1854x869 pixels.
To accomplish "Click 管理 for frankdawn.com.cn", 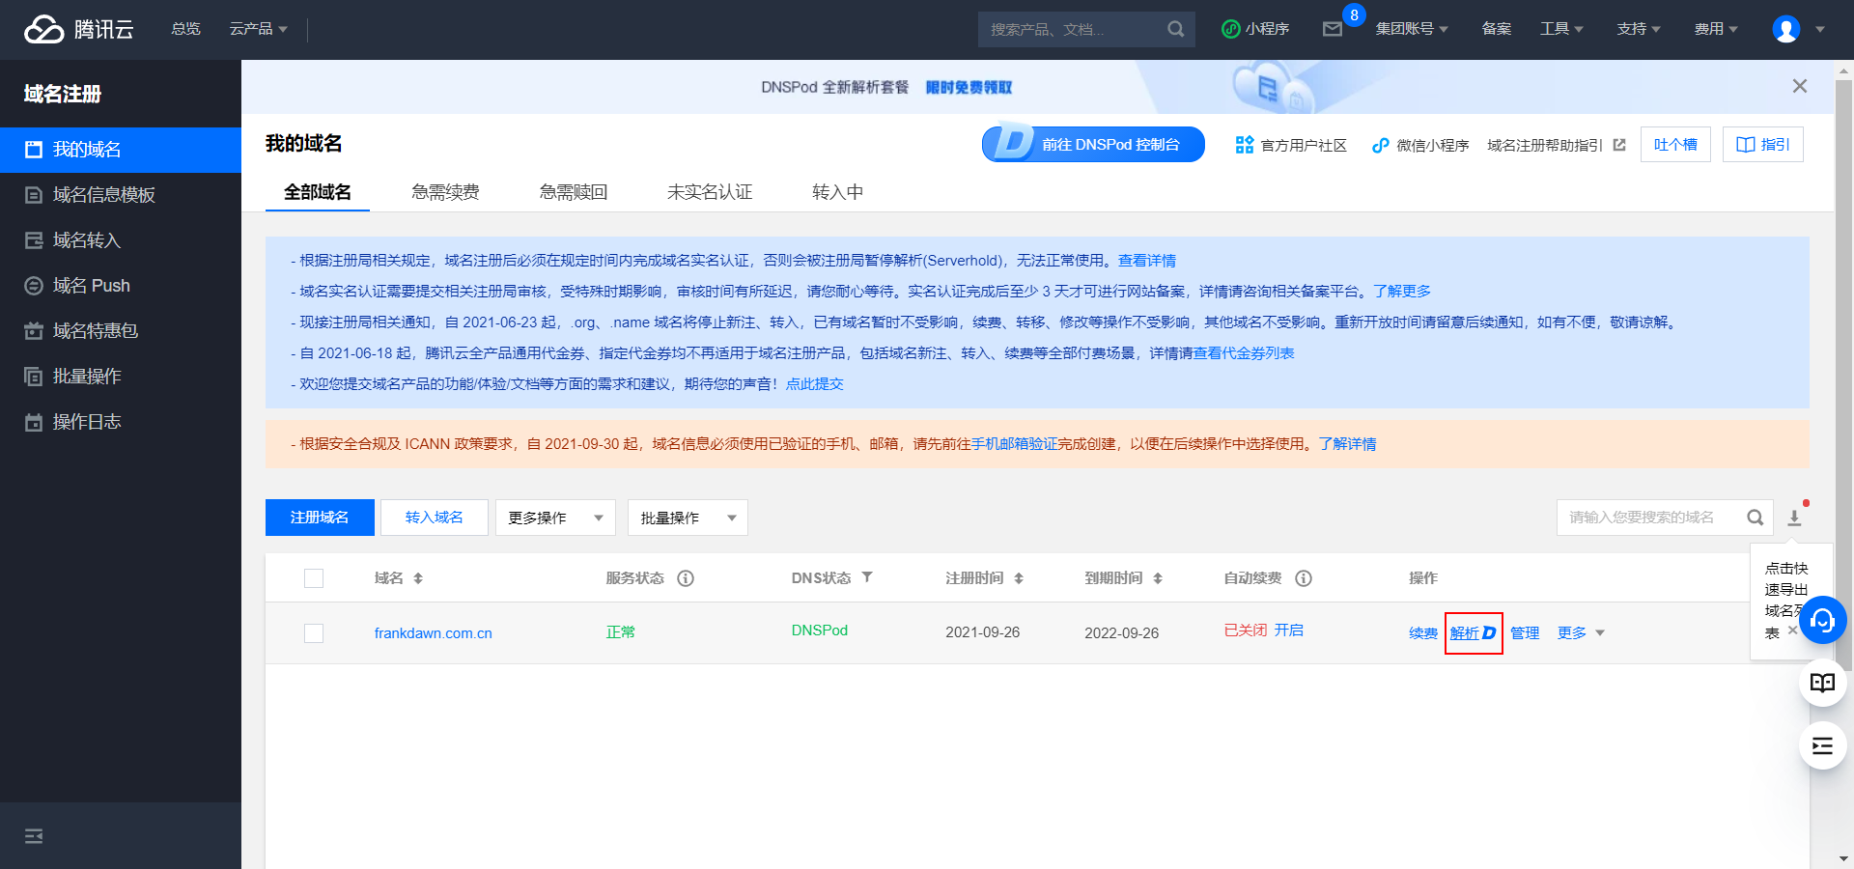I will pyautogui.click(x=1526, y=633).
